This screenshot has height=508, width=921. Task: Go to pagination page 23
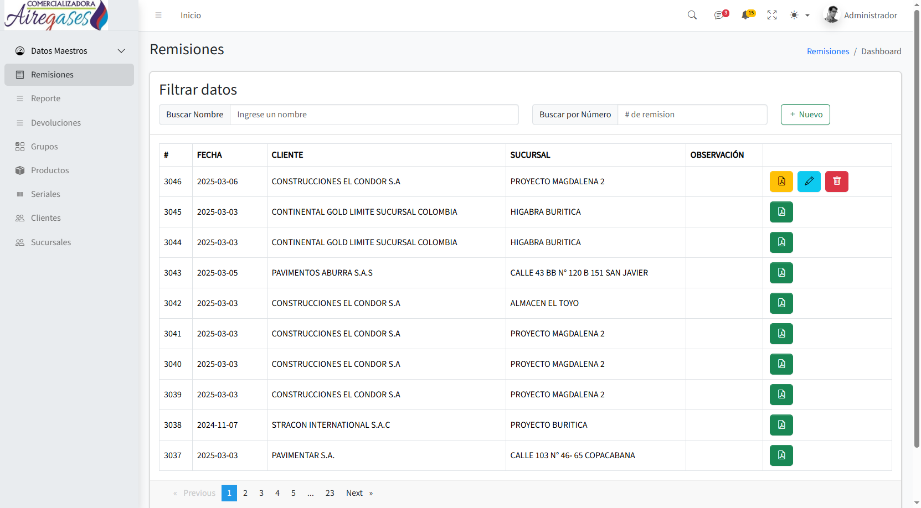[330, 493]
